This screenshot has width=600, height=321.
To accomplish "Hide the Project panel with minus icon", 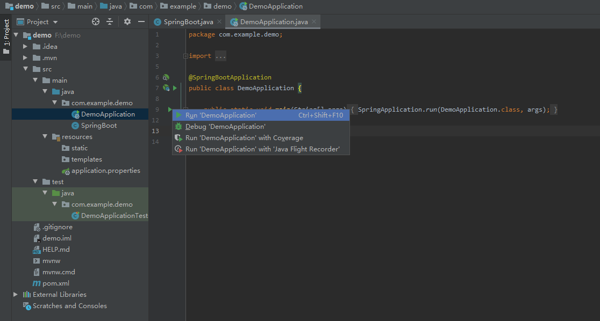I will click(141, 22).
